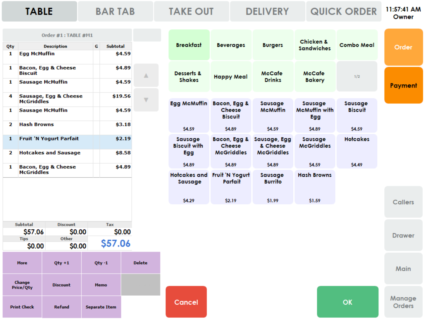
Task: Go to Main screen
Action: [x=403, y=268]
